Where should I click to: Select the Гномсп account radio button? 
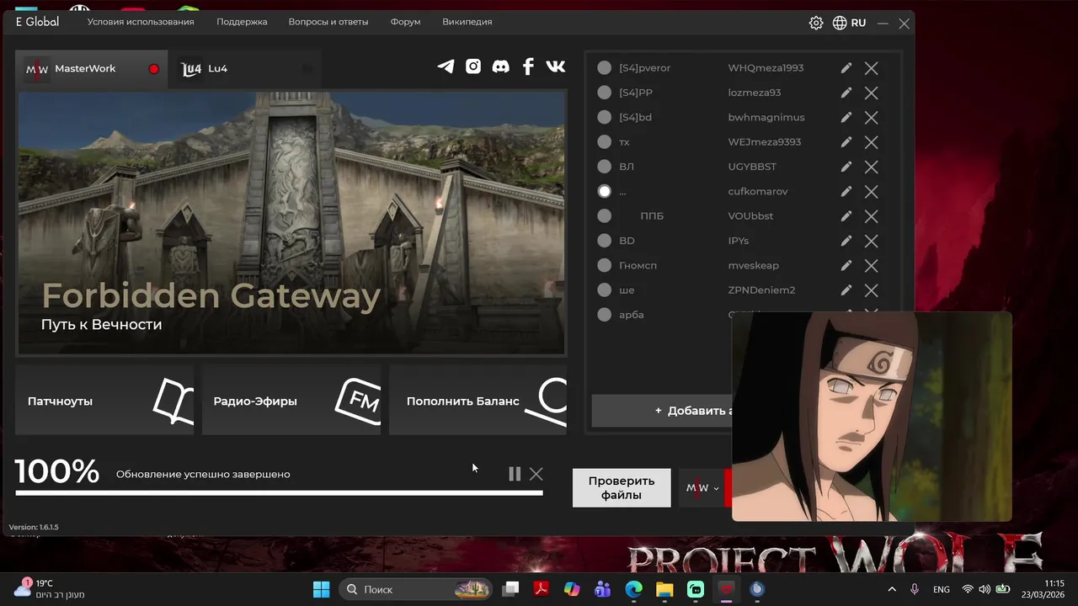(604, 265)
